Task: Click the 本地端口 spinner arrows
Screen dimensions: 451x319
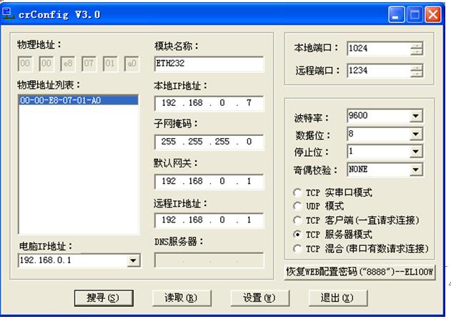Action: tap(417, 49)
